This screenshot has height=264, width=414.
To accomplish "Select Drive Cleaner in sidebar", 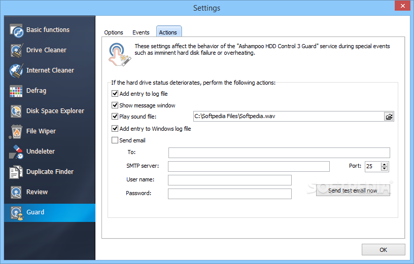I will point(46,50).
